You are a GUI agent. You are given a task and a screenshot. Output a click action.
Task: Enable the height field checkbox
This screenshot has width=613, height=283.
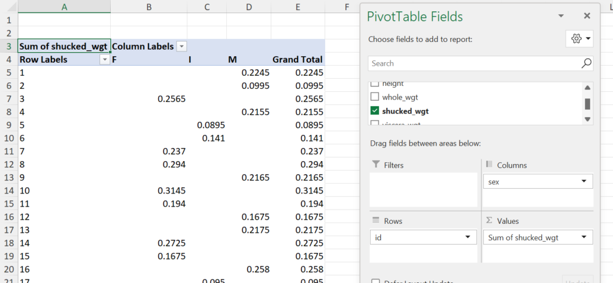[375, 84]
